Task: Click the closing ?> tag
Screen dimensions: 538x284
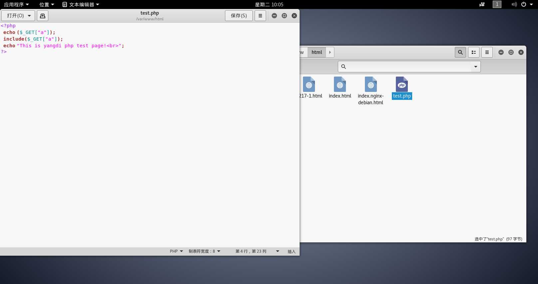Action: [x=4, y=52]
